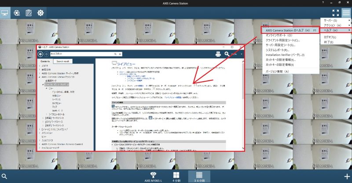This screenshot has height=183, width=352.
Task: Select Installation Verifier (ベータ) entry
Action: point(285,55)
